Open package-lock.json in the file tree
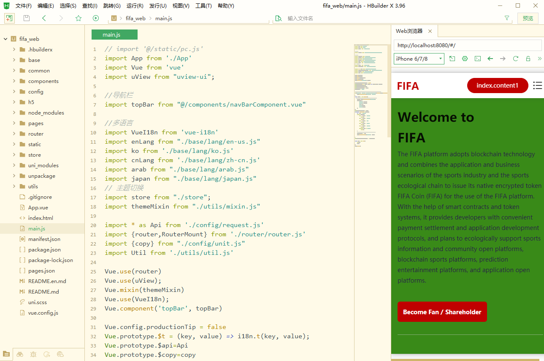Viewport: 544px width, 361px height. pyautogui.click(x=51, y=260)
